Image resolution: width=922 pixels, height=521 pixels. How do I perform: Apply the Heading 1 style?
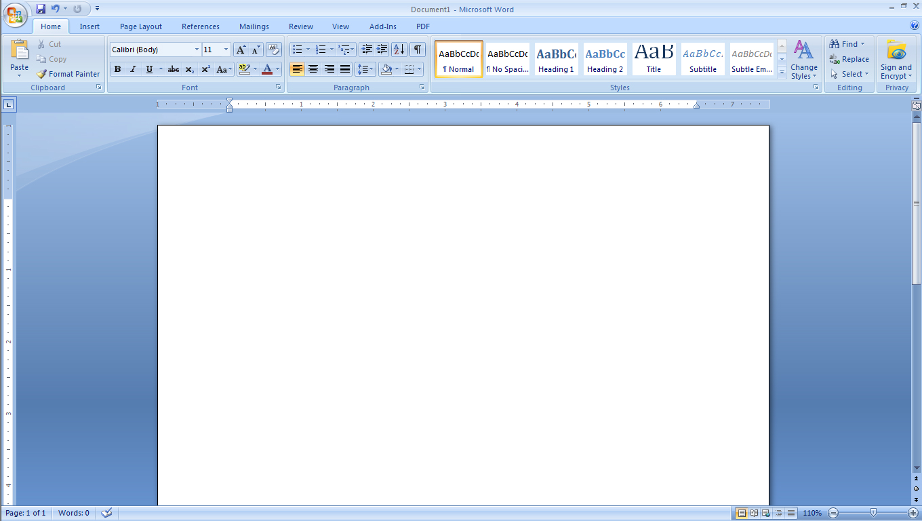556,59
